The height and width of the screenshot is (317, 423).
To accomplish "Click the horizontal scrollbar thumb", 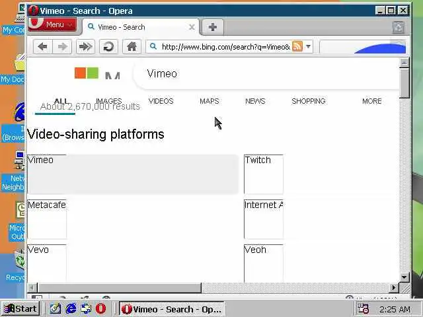I will (119, 288).
